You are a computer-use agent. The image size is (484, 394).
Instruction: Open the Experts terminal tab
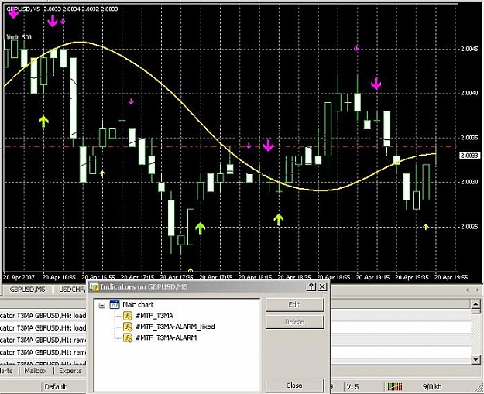[70, 371]
